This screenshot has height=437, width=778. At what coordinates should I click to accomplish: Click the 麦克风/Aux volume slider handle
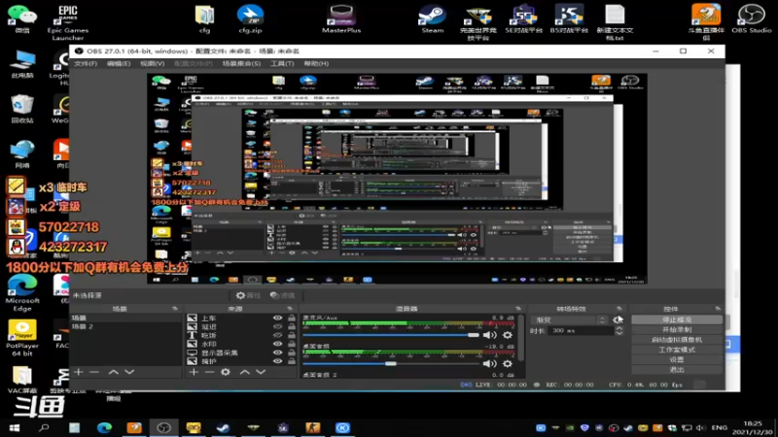point(474,335)
